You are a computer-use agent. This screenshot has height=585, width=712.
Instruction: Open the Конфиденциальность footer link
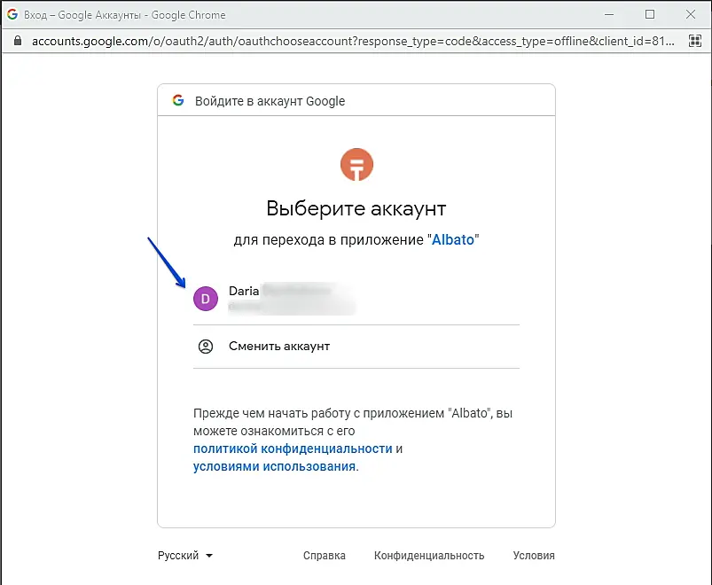pos(429,556)
